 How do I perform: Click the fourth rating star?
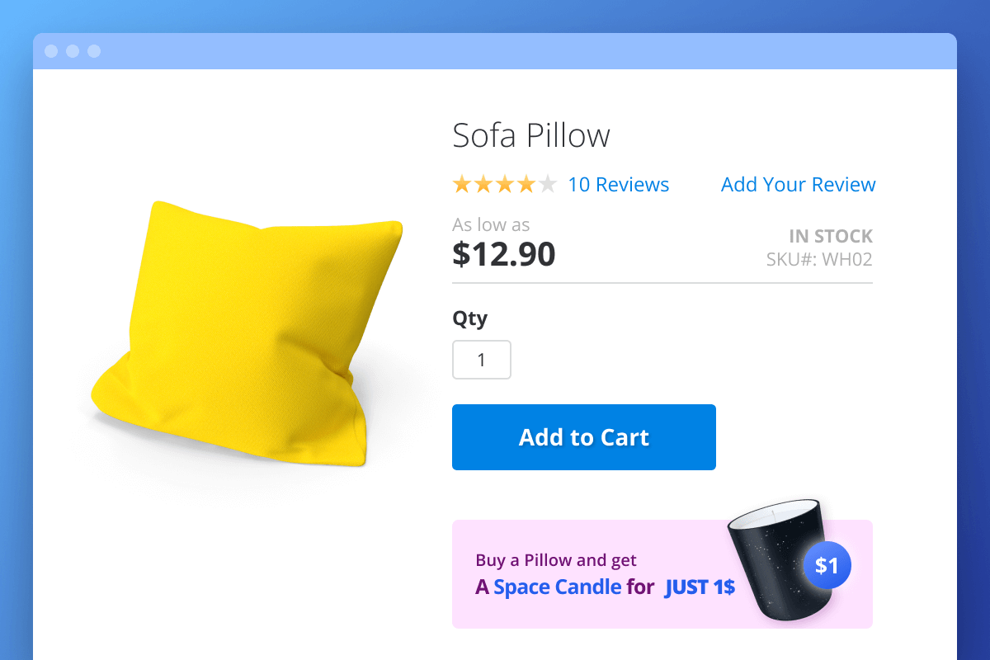(526, 185)
